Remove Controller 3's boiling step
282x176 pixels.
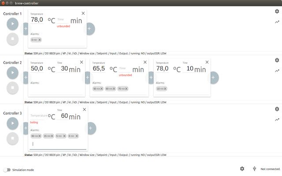[84, 110]
